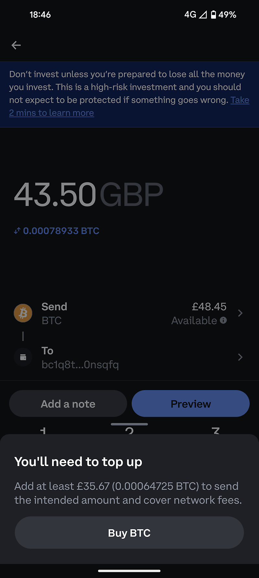Tap the 0.00078933 BTC converted amount

[61, 231]
